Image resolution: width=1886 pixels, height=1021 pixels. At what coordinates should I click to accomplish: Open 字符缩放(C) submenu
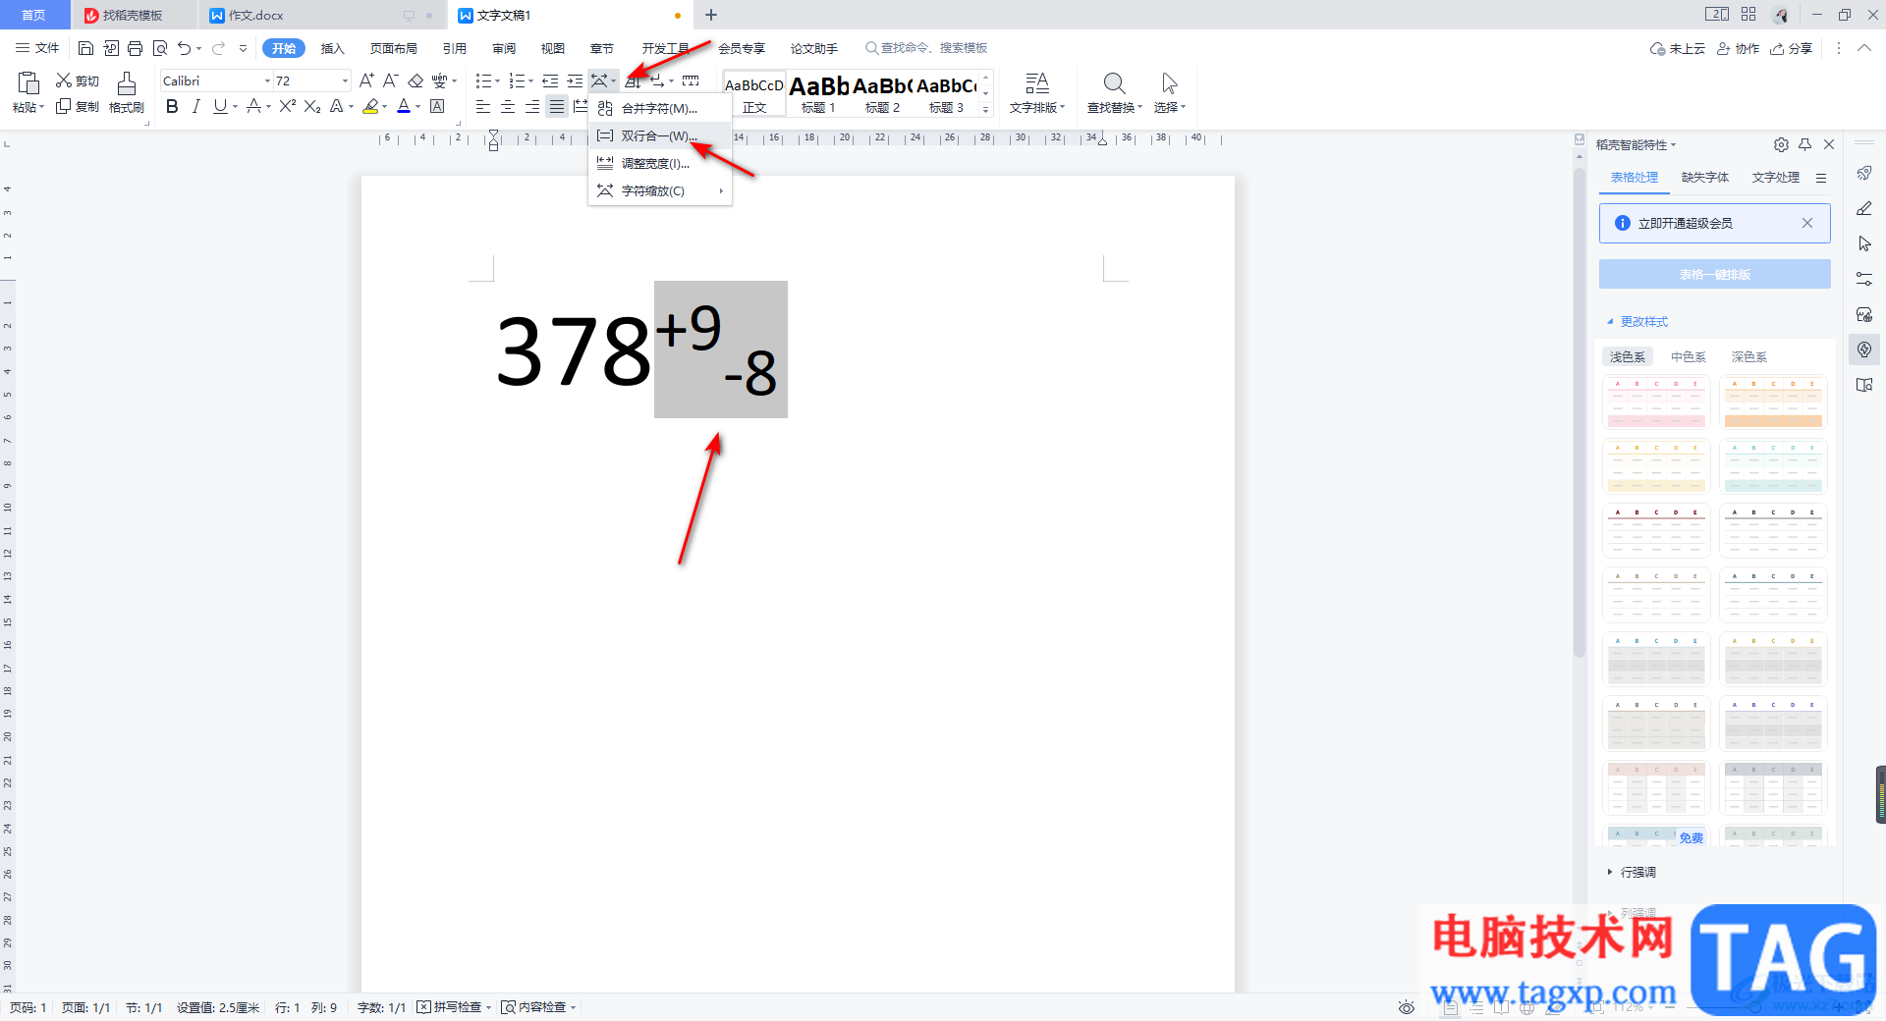click(660, 190)
